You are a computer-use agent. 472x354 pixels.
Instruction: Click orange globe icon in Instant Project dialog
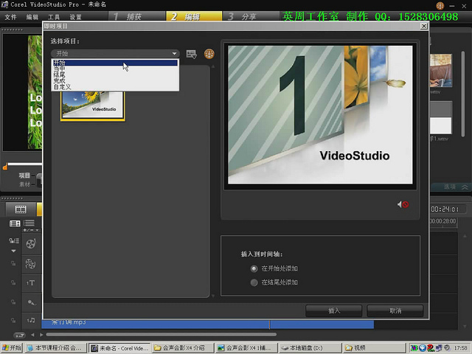[x=209, y=54]
